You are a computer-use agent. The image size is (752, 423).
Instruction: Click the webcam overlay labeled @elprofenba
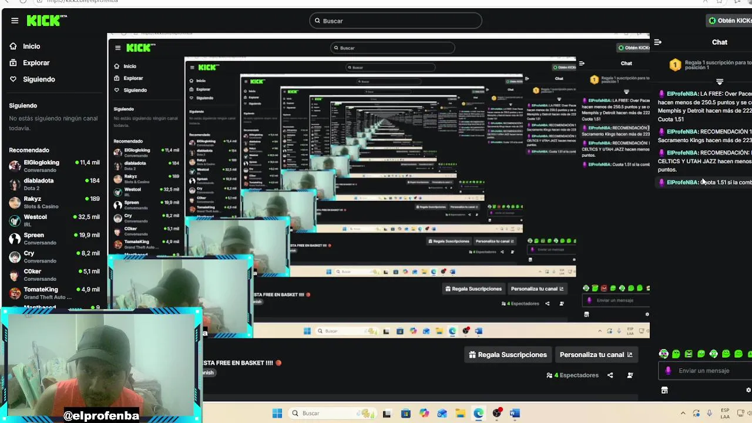coord(101,365)
